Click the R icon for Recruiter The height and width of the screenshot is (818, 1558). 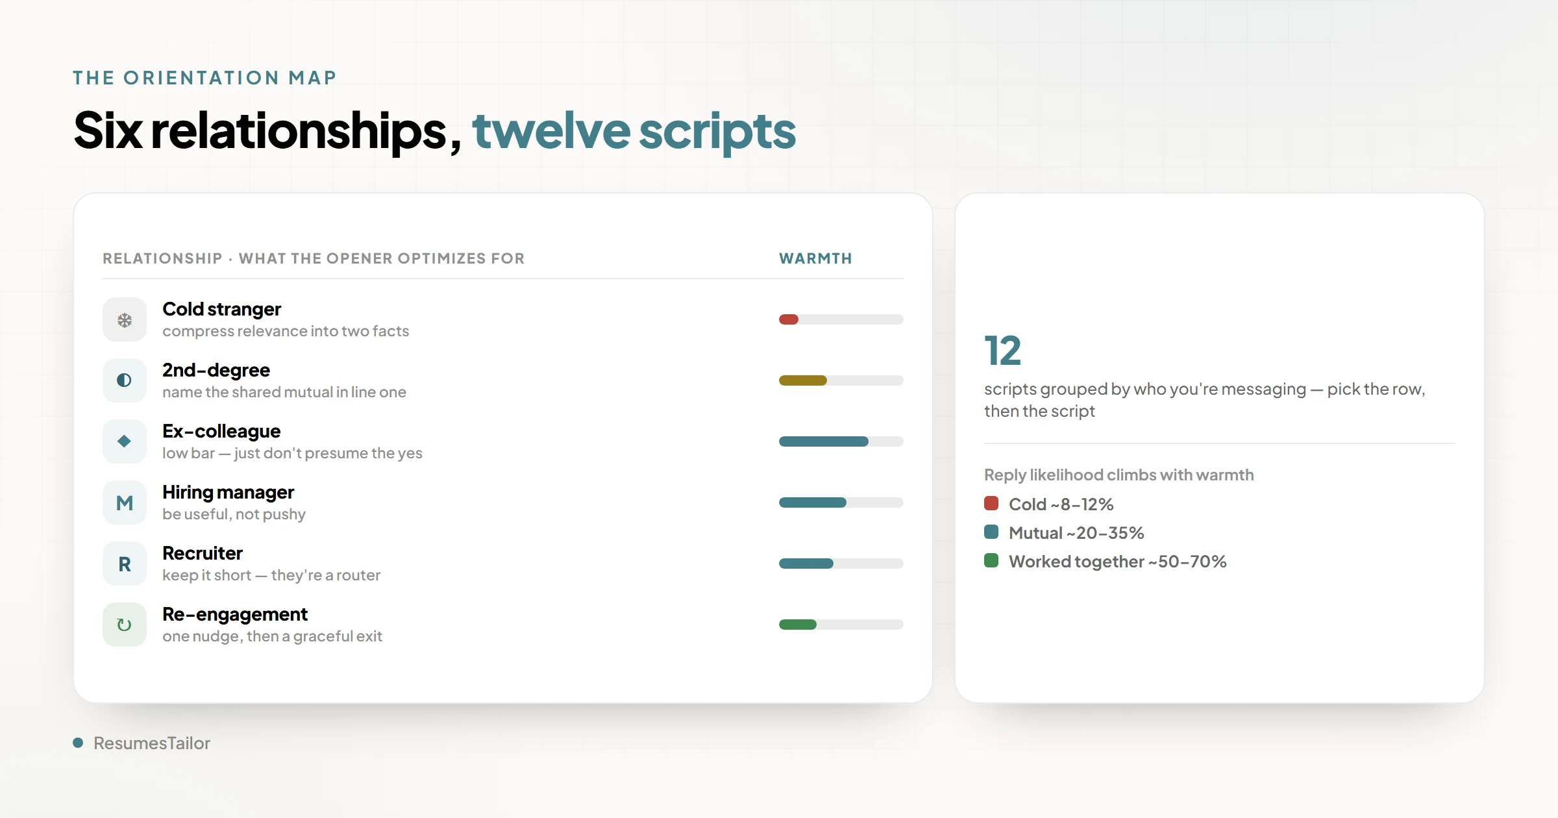pos(125,564)
